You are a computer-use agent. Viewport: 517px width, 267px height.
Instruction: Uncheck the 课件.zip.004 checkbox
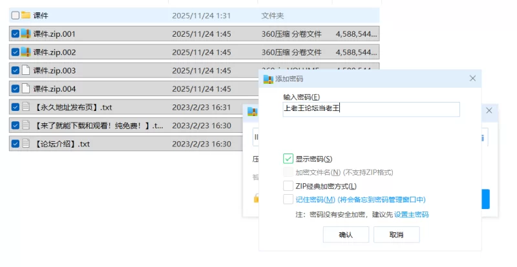coord(15,88)
